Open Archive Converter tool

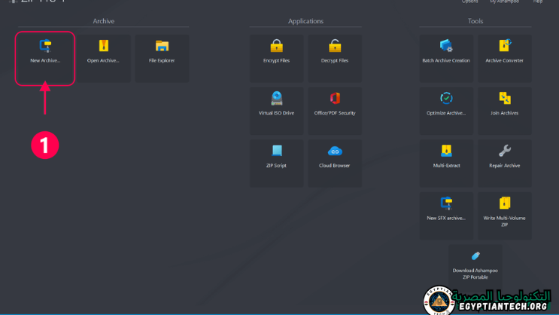(x=505, y=59)
